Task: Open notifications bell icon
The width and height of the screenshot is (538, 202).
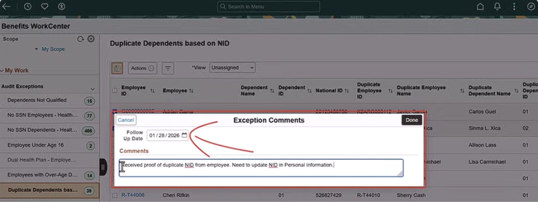Action: (x=497, y=7)
